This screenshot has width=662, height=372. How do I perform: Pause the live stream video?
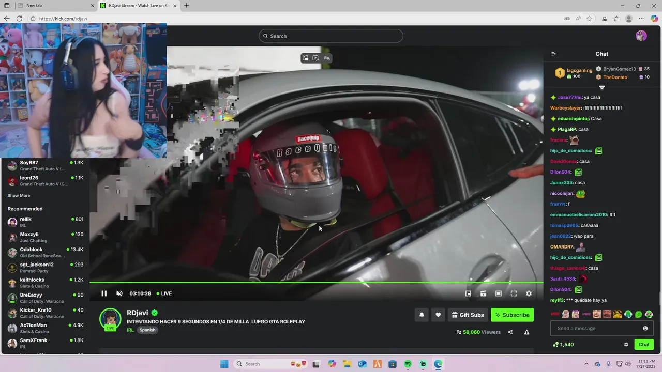[x=104, y=293]
